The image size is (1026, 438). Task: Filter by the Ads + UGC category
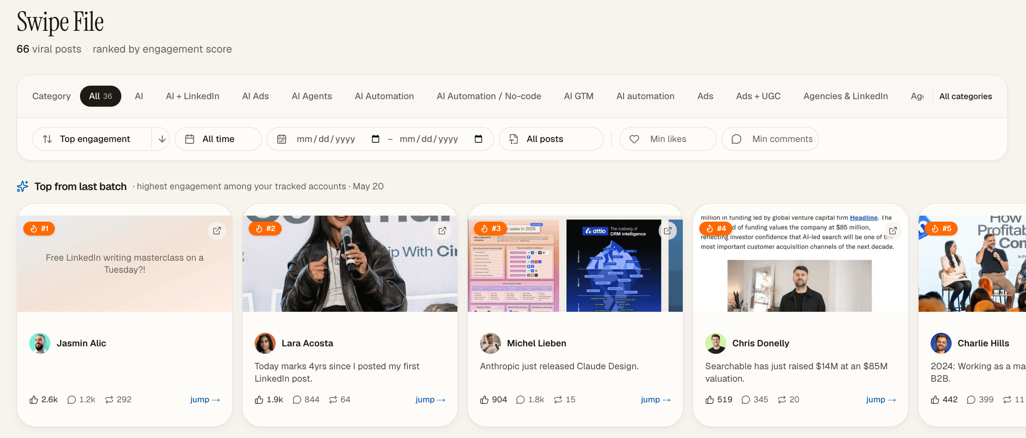click(758, 96)
